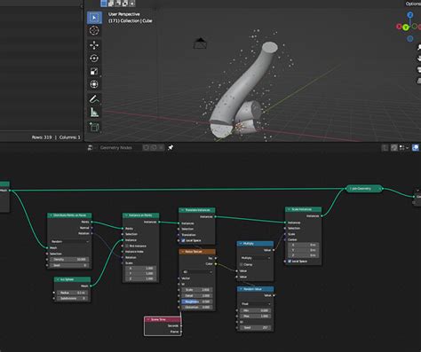Click the rightmost blue icon in node header
Image resolution: width=421 pixels, height=352 pixels.
pos(416,147)
